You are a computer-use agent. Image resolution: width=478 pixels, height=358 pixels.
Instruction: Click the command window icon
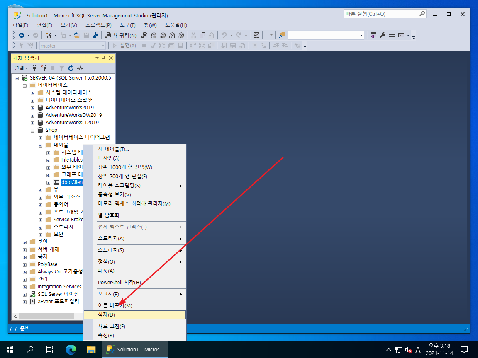[x=402, y=35]
